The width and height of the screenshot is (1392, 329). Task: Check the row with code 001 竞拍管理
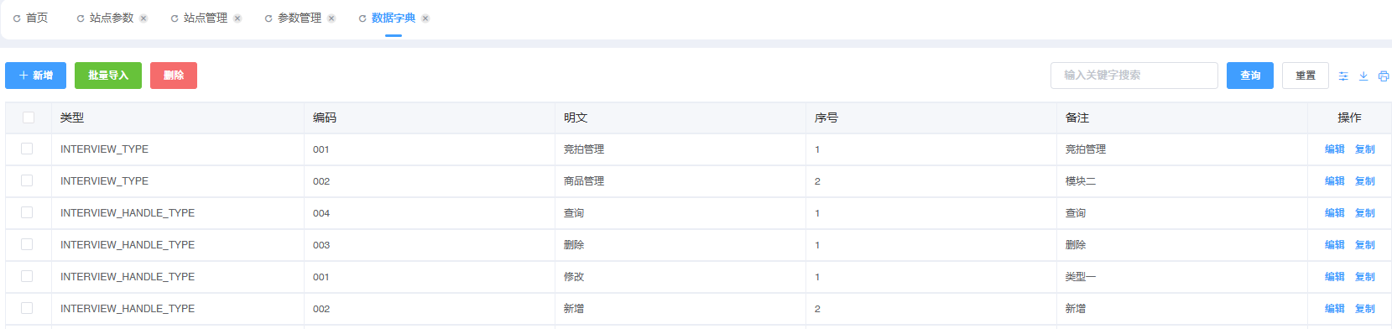click(x=27, y=149)
